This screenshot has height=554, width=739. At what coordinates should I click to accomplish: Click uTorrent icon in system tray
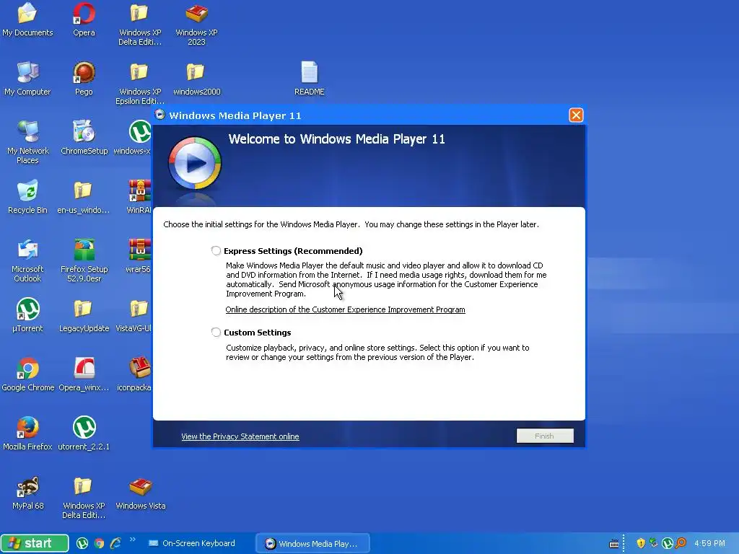[x=667, y=543]
